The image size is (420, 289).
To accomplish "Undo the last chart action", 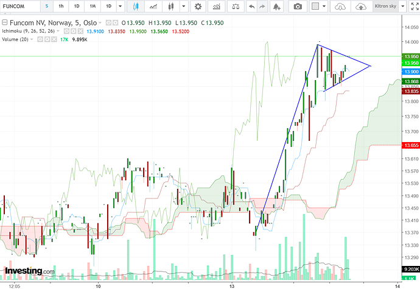I will click(251, 6).
